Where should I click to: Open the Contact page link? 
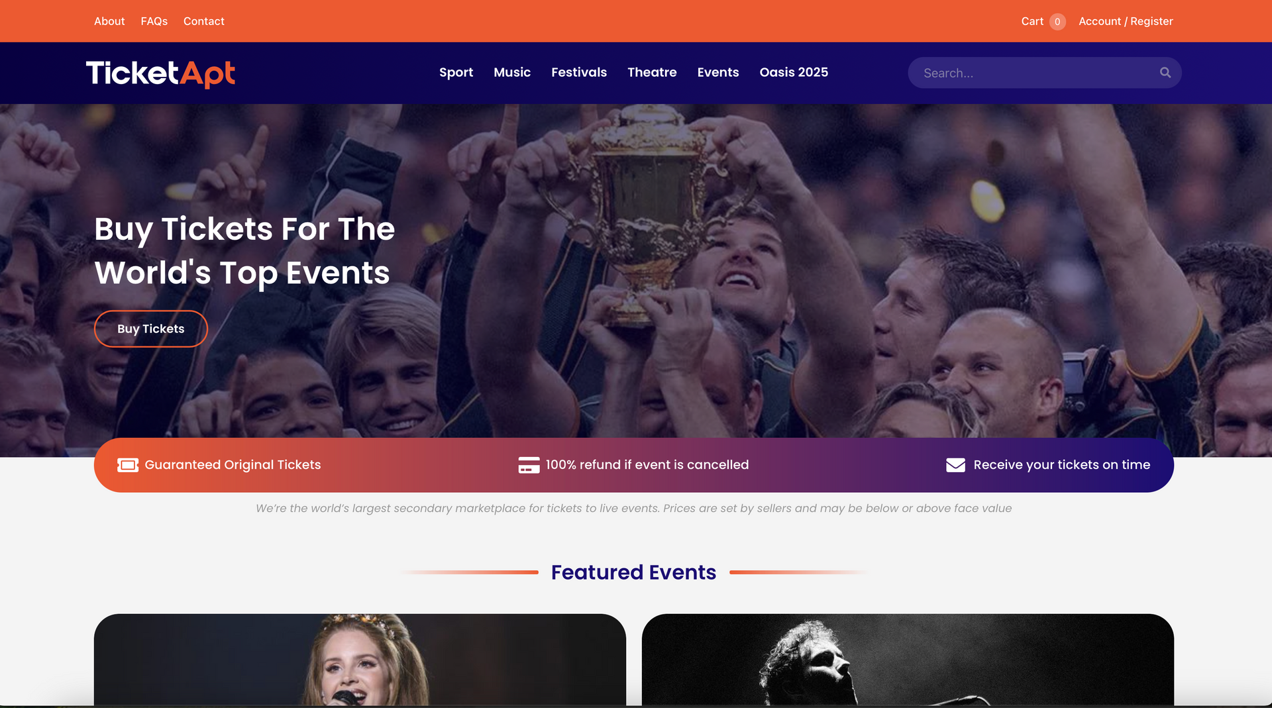[204, 21]
